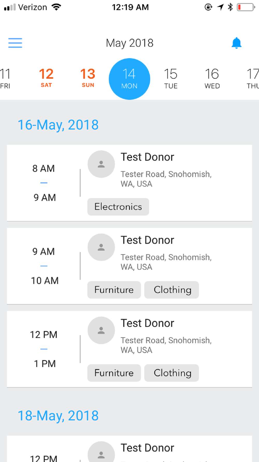Tap the blue notification bell icon
This screenshot has height=462, width=259.
(x=236, y=43)
